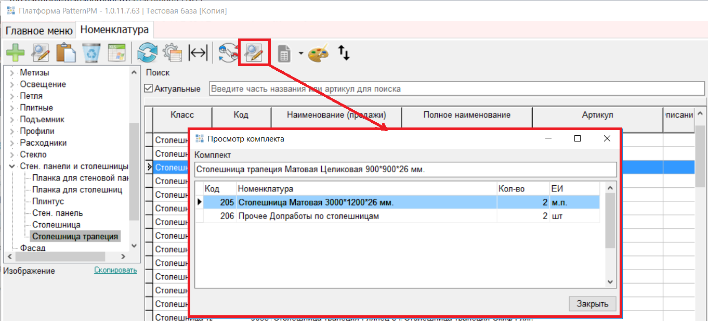Click the recycle bin delete icon
This screenshot has width=708, height=321.
click(91, 53)
